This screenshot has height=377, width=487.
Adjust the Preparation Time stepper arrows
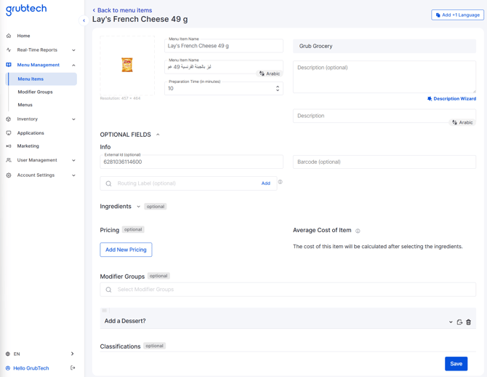(278, 88)
